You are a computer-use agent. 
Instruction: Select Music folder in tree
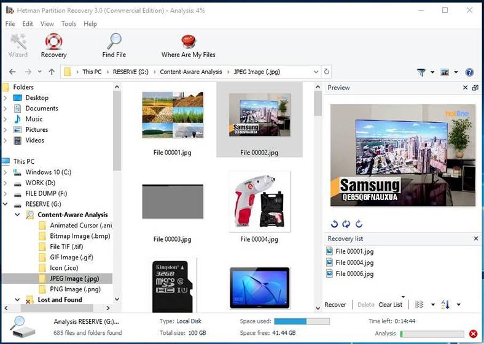[x=34, y=119]
